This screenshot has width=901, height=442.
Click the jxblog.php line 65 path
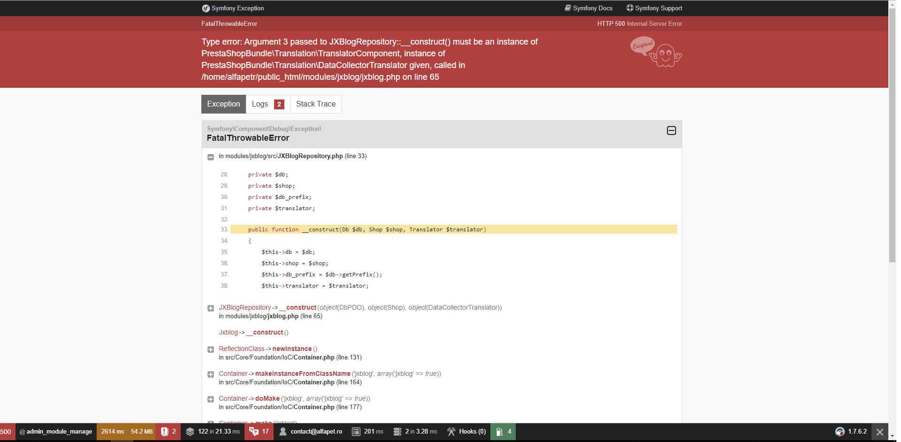pyautogui.click(x=271, y=316)
